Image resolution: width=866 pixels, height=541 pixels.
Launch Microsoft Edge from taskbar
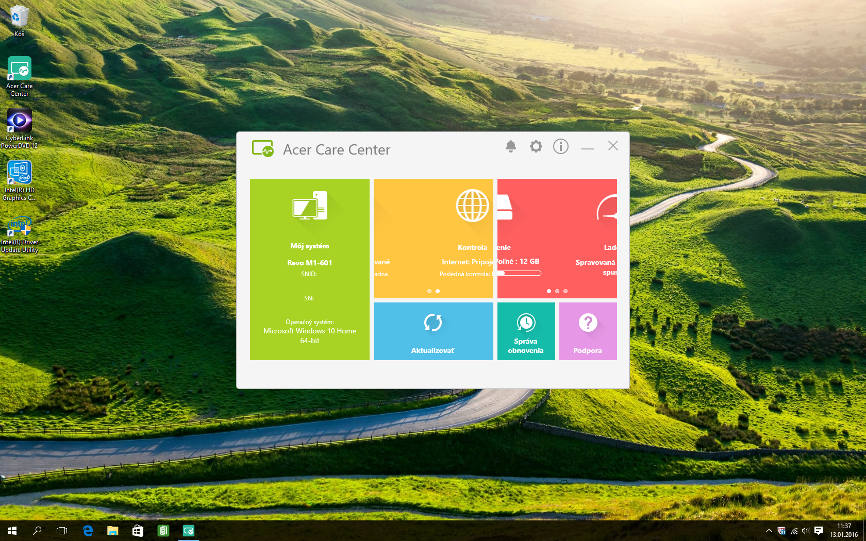pos(88,531)
